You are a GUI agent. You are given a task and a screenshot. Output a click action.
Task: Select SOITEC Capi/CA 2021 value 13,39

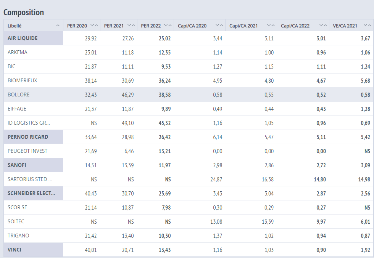pyautogui.click(x=268, y=221)
